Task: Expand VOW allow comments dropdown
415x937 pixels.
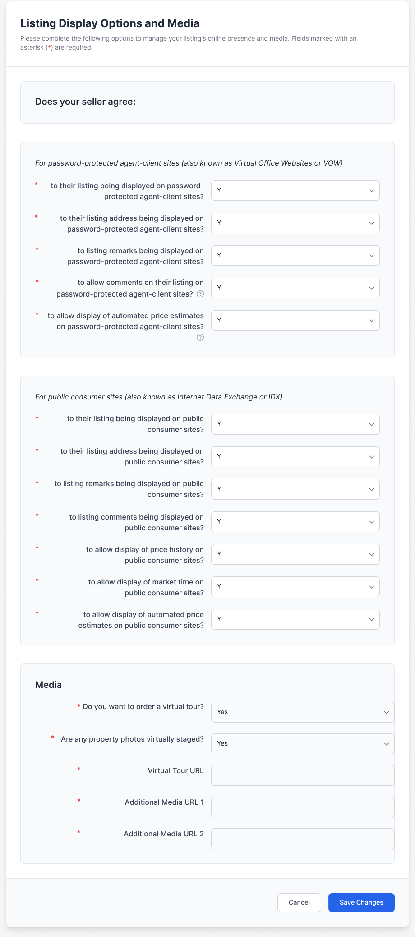Action: 295,288
